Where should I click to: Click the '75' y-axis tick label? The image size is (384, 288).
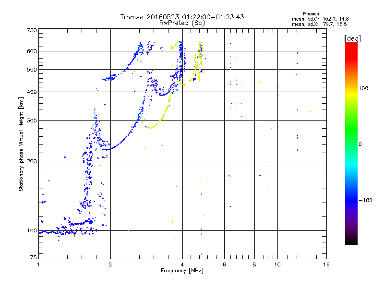click(34, 257)
